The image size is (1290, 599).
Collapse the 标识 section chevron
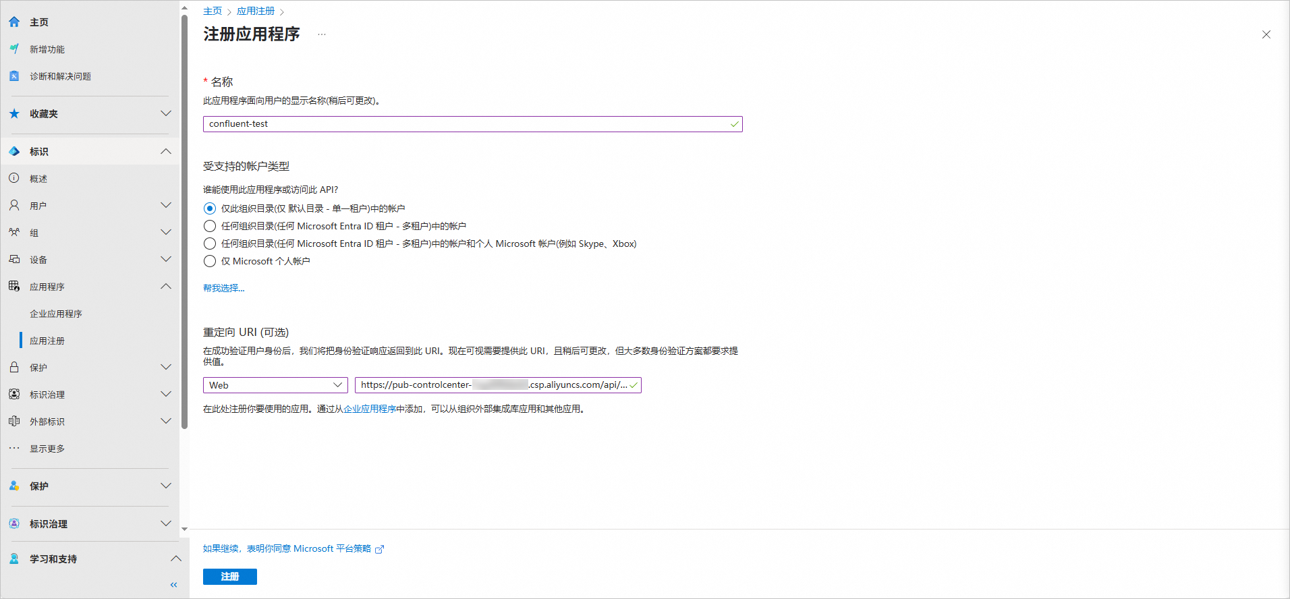coord(166,152)
